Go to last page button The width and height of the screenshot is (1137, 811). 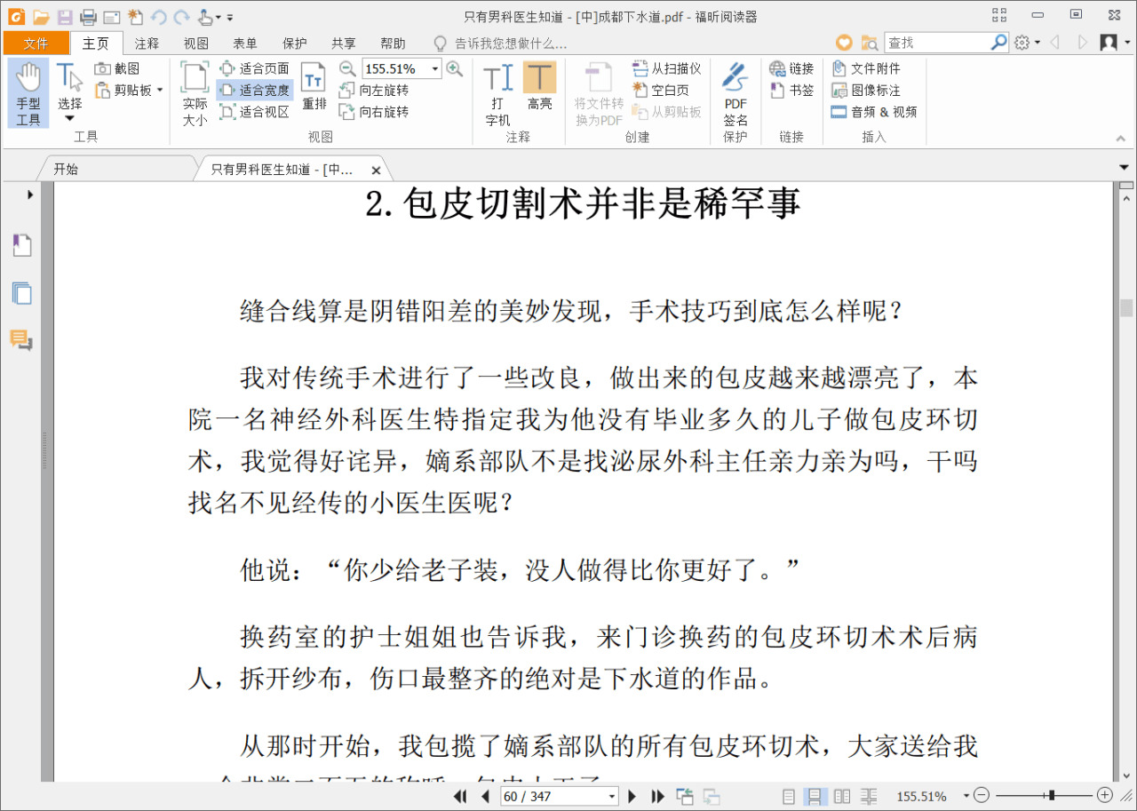[658, 796]
